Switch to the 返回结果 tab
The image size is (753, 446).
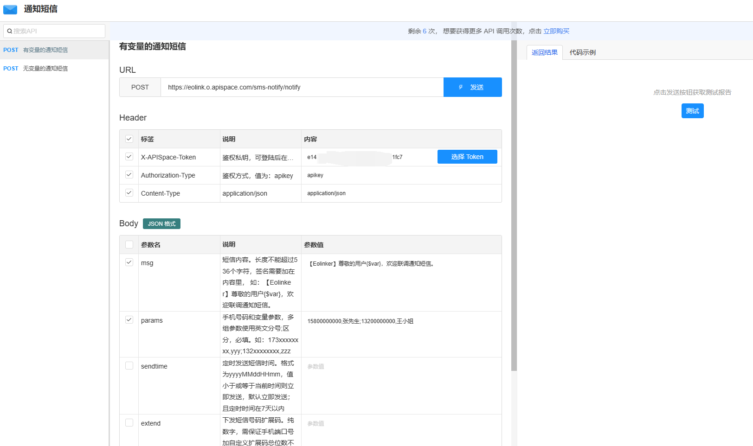(x=545, y=52)
